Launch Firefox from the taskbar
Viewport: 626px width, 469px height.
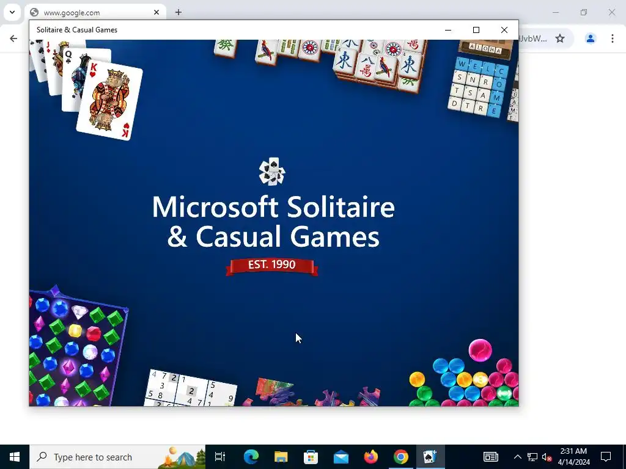[x=371, y=457]
